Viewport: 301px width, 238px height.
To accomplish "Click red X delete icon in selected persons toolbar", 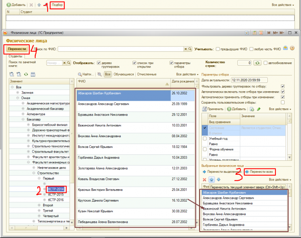I will pos(205,180).
